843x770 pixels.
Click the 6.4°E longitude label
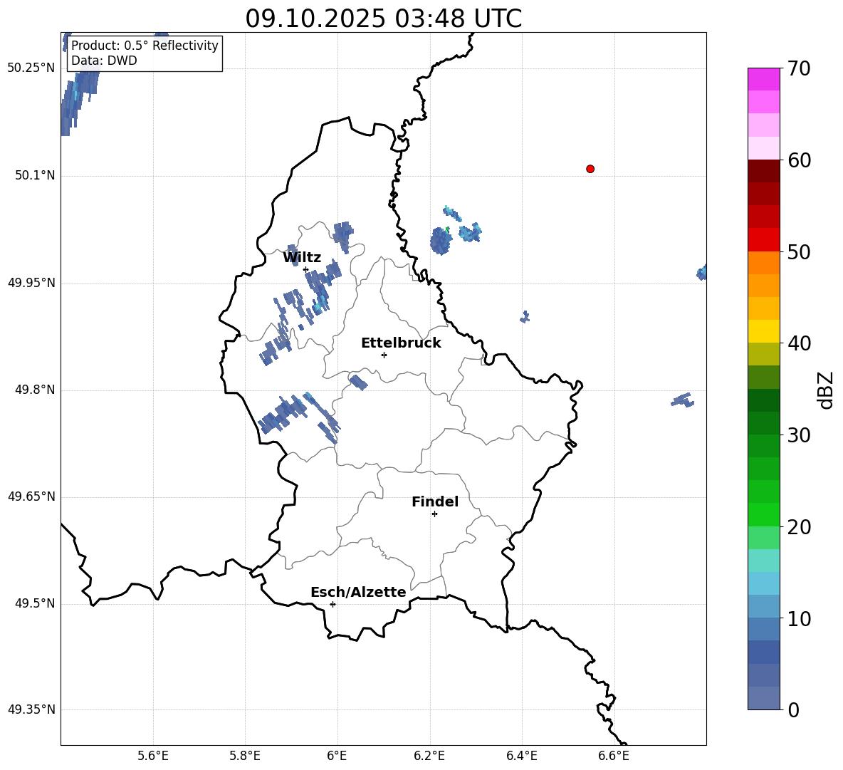coord(521,756)
